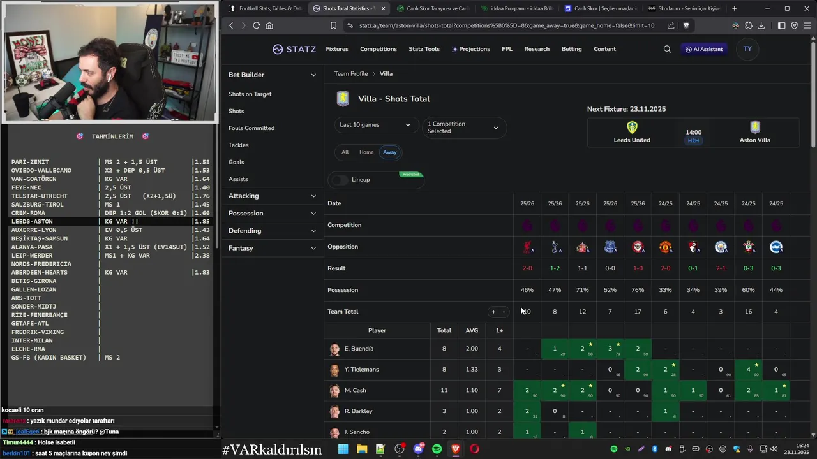
Task: Expand the Defending sidebar section
Action: click(272, 231)
